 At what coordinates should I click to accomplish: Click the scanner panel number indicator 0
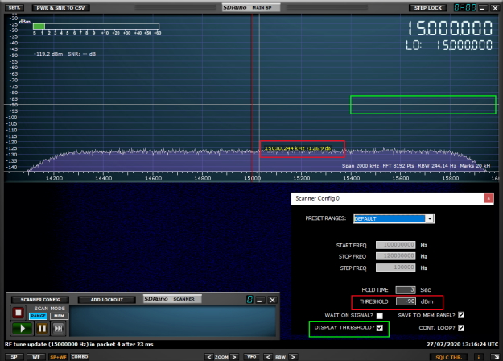point(249,300)
